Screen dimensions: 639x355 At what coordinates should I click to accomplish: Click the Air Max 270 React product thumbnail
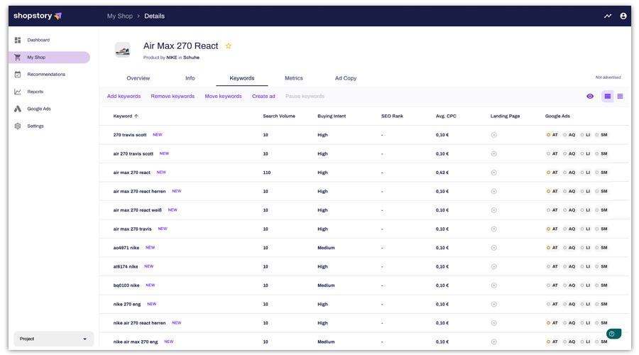coord(123,50)
